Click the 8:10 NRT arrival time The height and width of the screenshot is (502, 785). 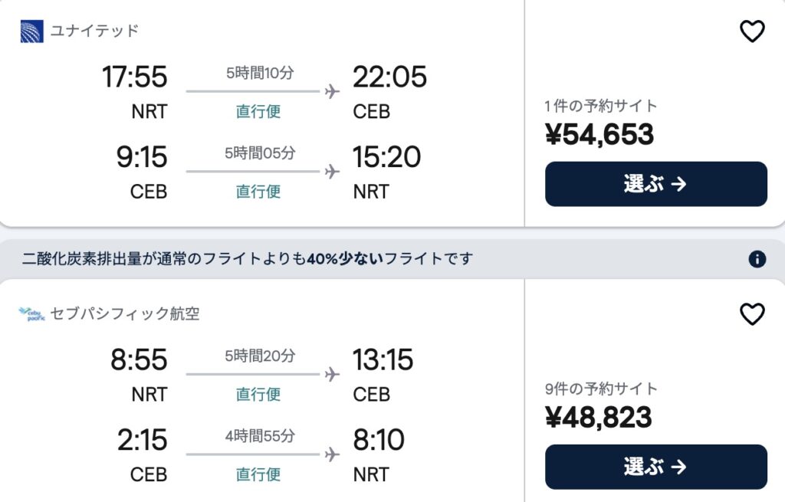pyautogui.click(x=378, y=440)
